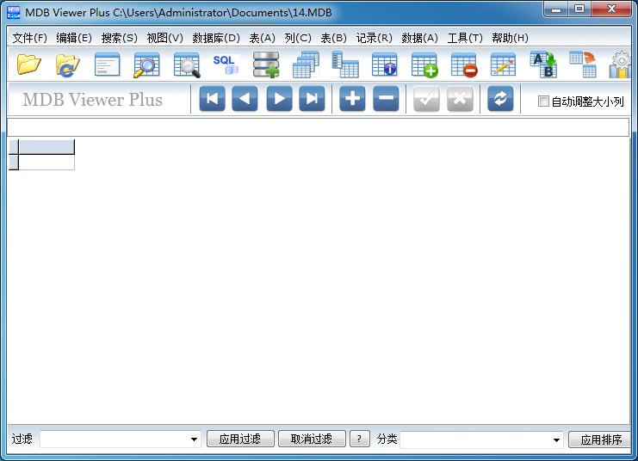Open the SQL query tool
The height and width of the screenshot is (461, 638).
tap(226, 65)
